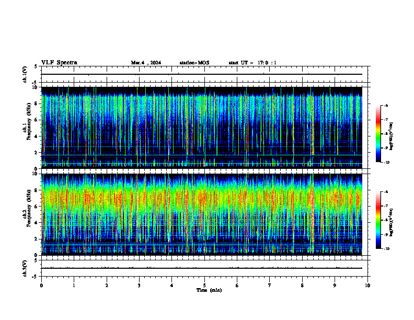Click the ch.3 voltage waveform trace
Image resolution: width=414 pixels, height=320 pixels.
202,268
